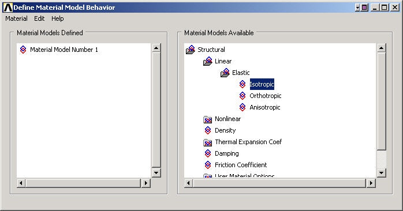Open the Help menu
Image resolution: width=403 pixels, height=211 pixels.
pyautogui.click(x=57, y=18)
